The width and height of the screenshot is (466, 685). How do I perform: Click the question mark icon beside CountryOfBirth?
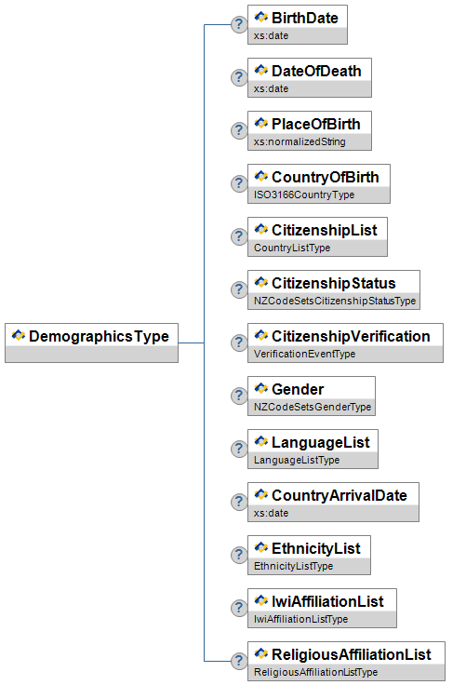point(239,183)
